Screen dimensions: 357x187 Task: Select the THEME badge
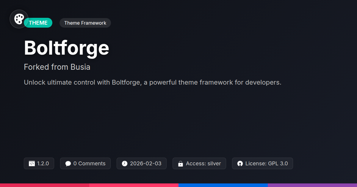(x=38, y=23)
